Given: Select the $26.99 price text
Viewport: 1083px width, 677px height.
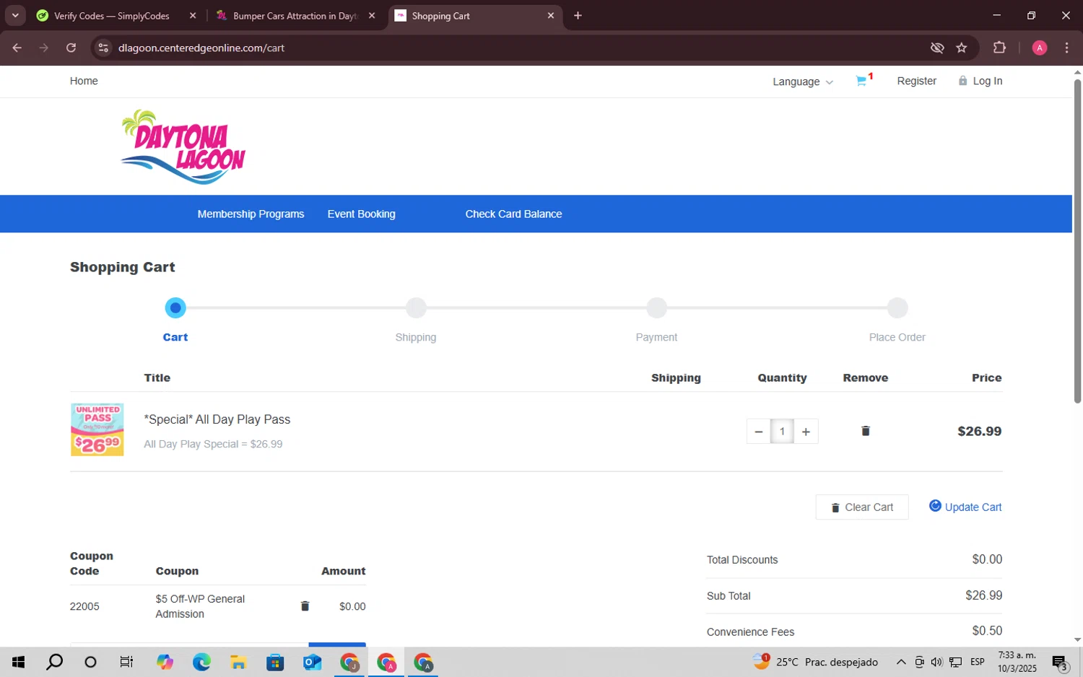Looking at the screenshot, I should [x=979, y=431].
